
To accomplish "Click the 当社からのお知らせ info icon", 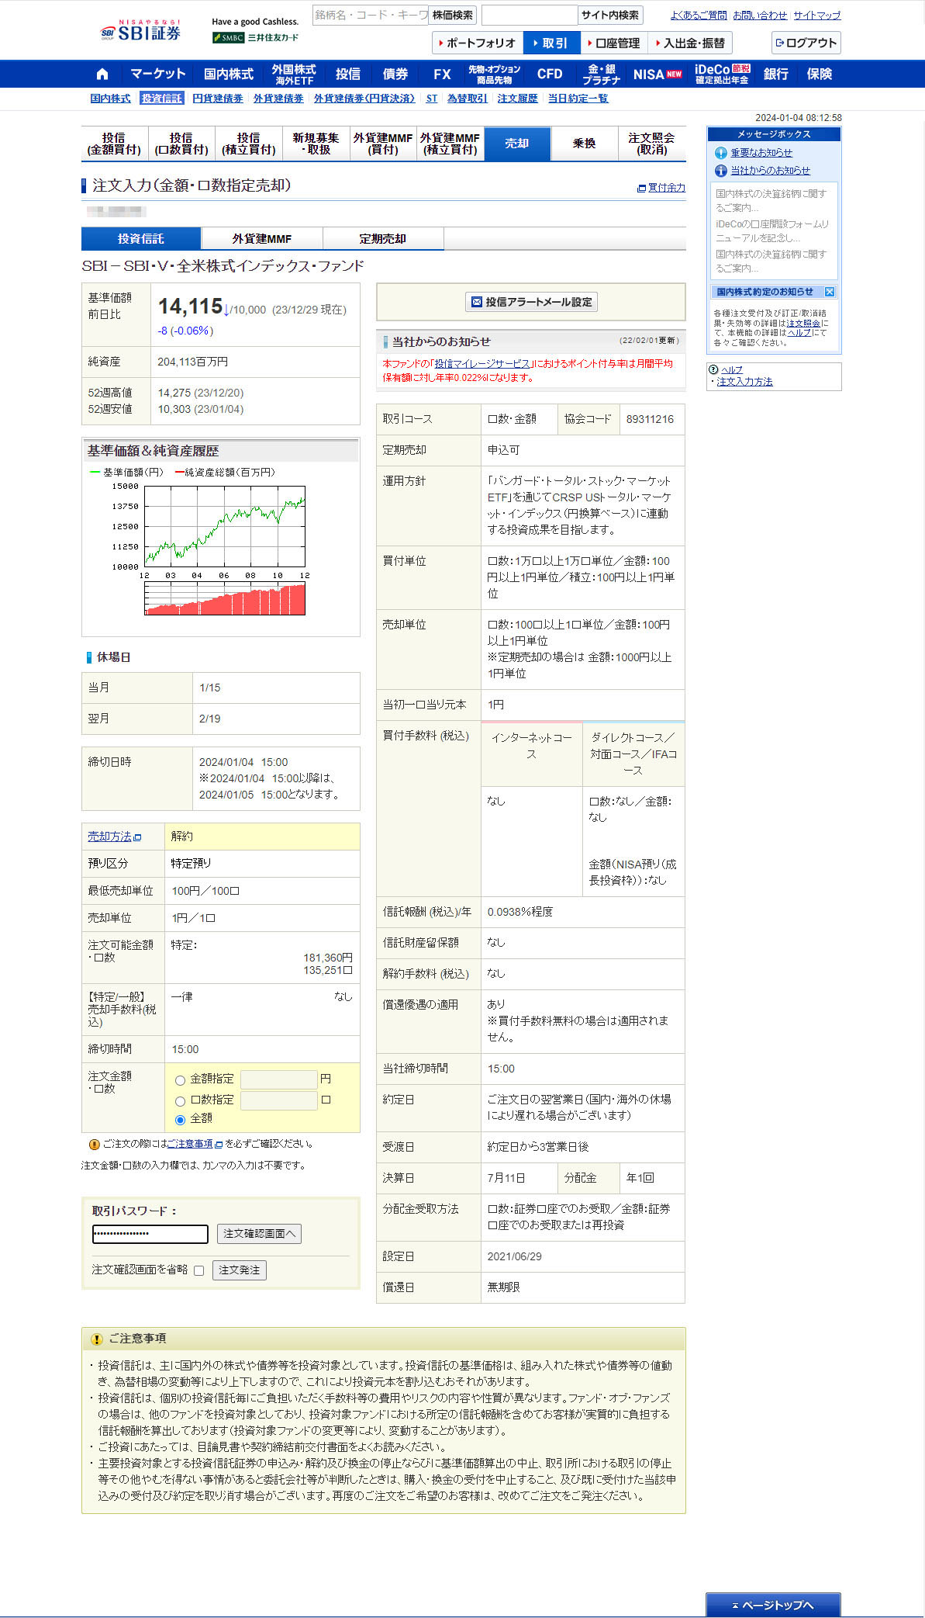I will [720, 171].
